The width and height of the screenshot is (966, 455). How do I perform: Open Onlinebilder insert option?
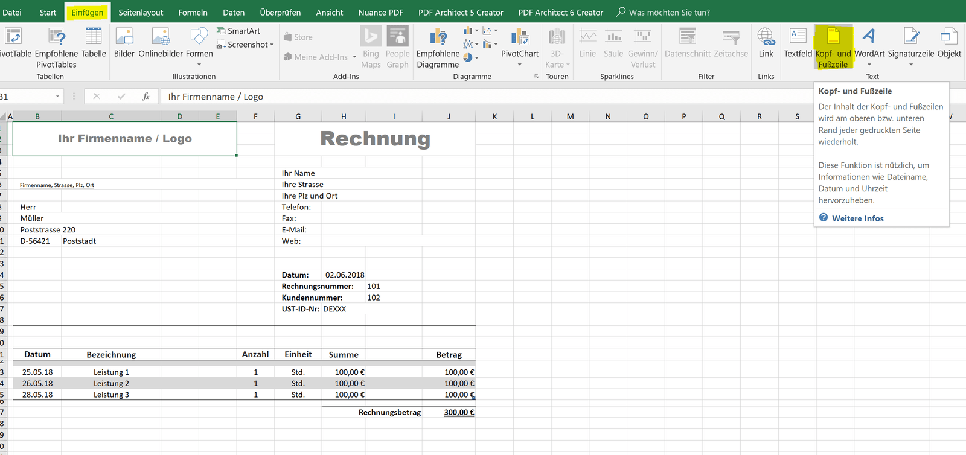click(161, 42)
